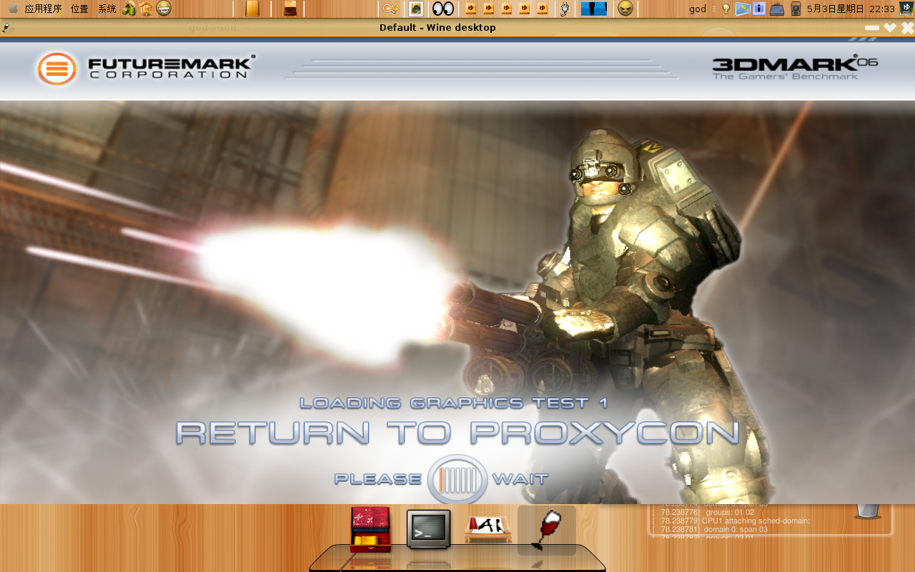Click the 'Default - Wine desktop' window title

point(437,27)
